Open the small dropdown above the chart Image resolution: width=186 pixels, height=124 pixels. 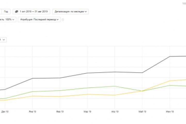point(4,40)
